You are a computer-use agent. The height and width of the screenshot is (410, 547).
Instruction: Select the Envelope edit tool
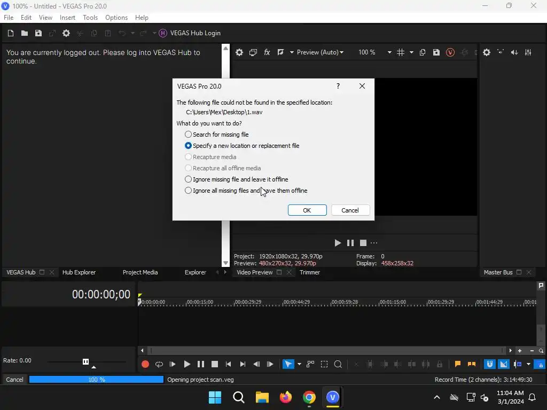310,364
